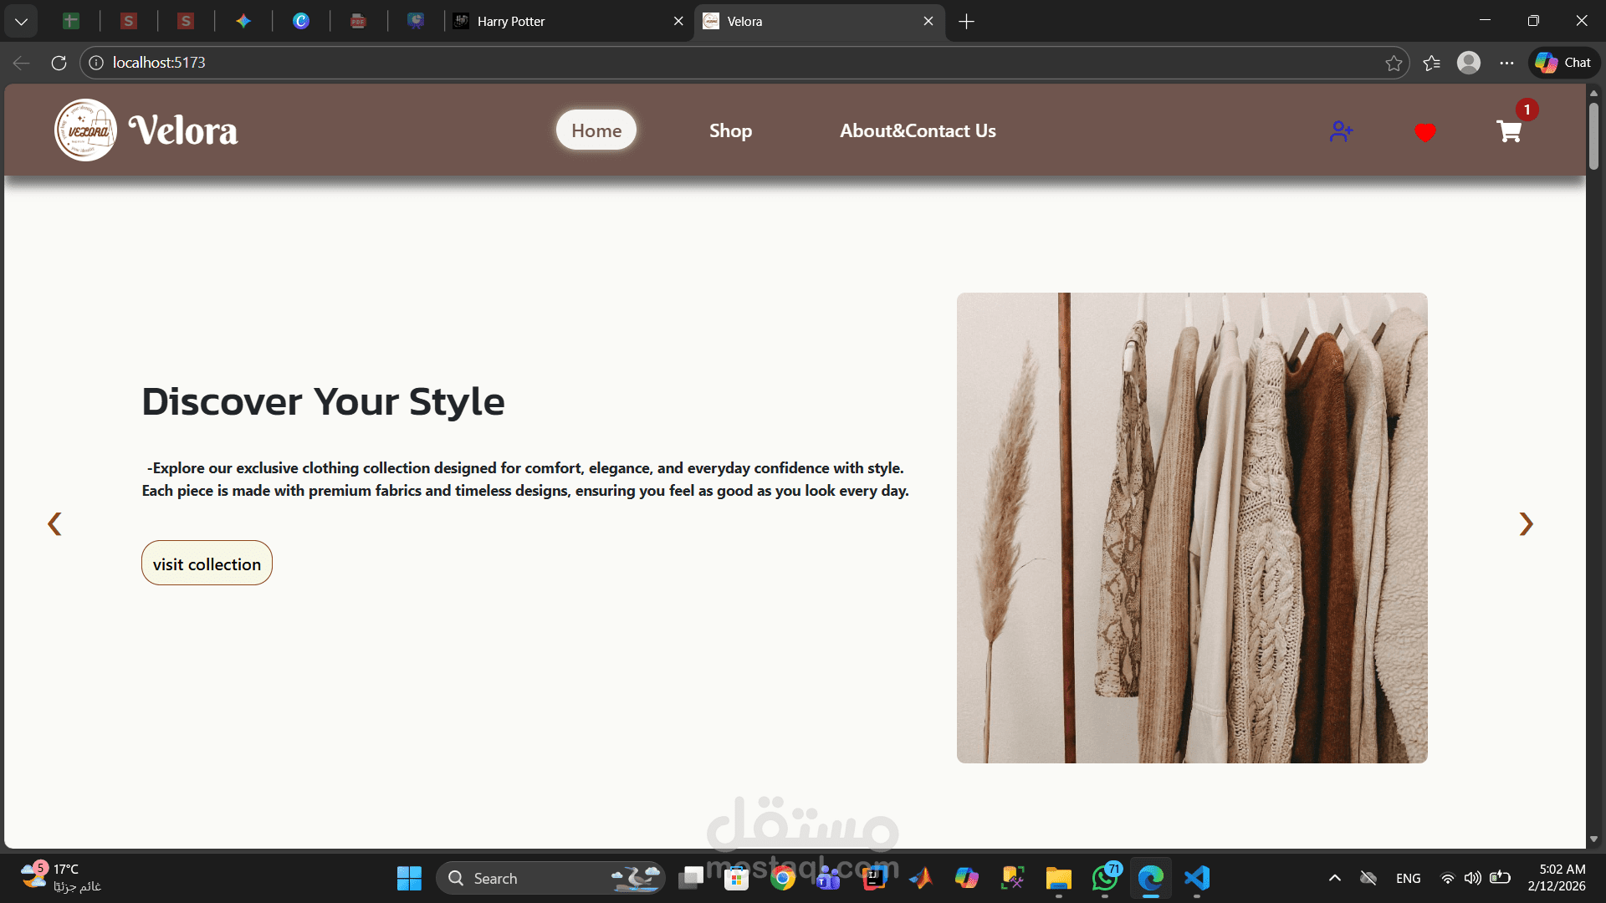The image size is (1606, 903).
Task: Click the add-user sign-up icon
Action: (1342, 131)
